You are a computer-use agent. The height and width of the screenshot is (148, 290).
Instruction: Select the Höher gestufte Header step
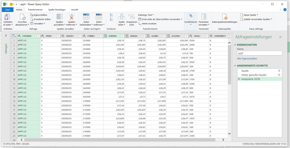coord(254,75)
